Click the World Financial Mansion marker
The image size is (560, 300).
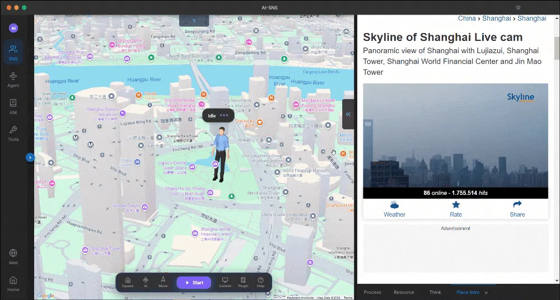click(278, 172)
